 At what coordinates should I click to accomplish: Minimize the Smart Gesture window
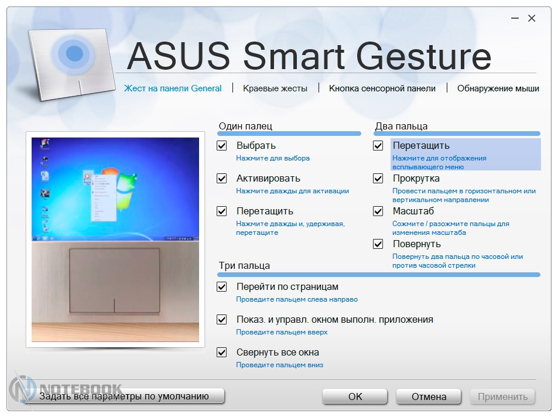(516, 19)
